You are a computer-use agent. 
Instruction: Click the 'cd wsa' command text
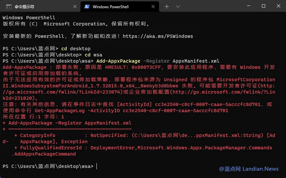93,55
